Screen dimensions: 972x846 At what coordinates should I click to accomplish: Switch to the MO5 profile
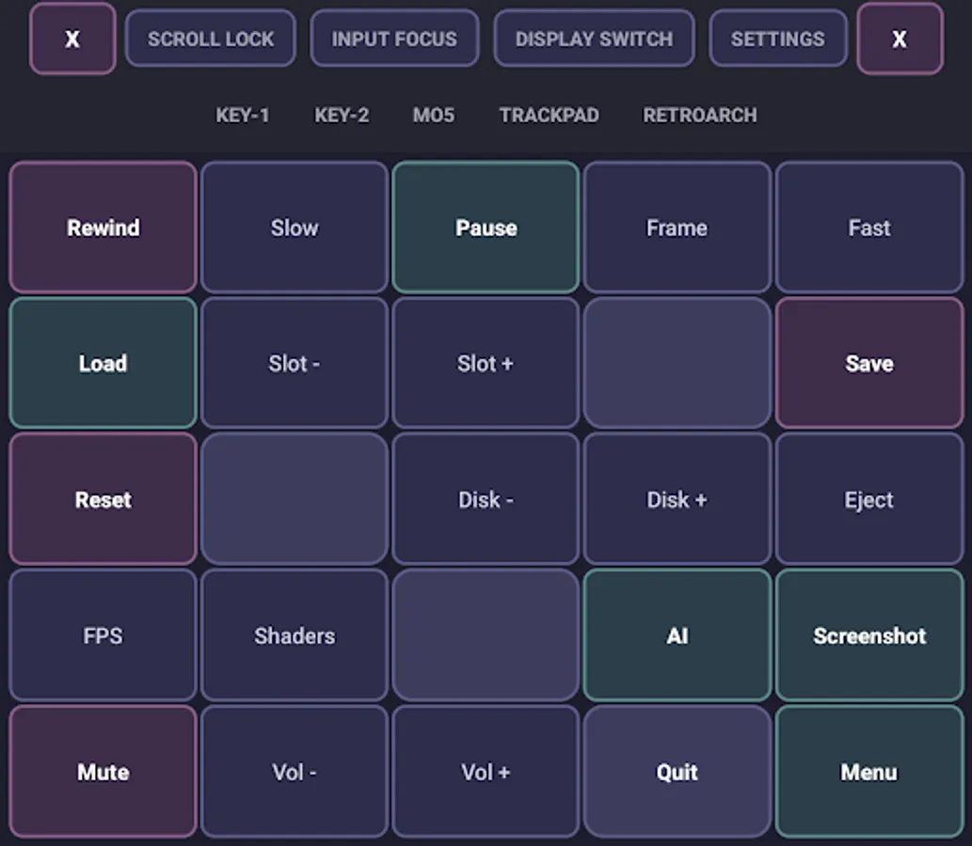tap(434, 115)
